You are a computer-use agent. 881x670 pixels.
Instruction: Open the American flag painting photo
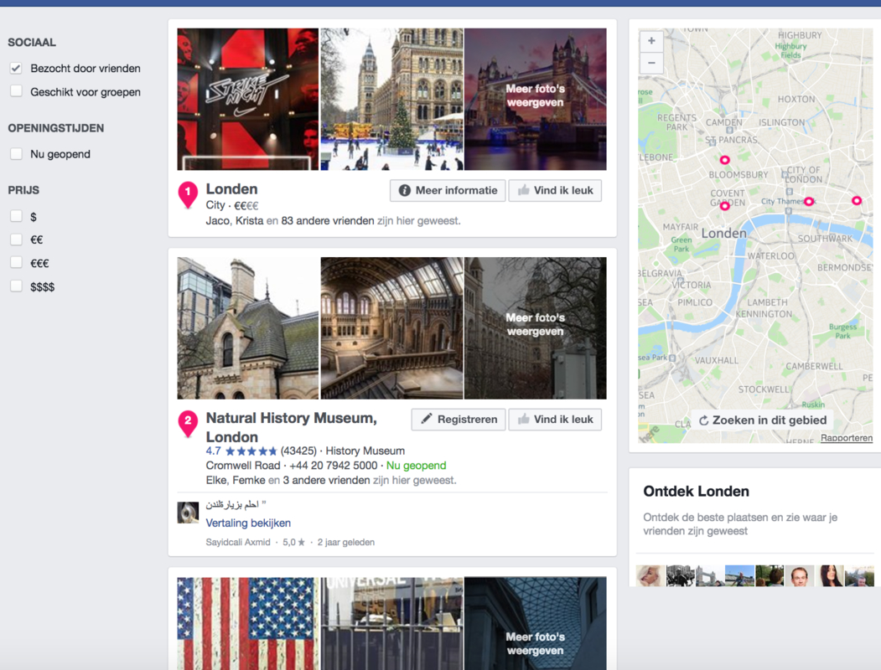[248, 623]
